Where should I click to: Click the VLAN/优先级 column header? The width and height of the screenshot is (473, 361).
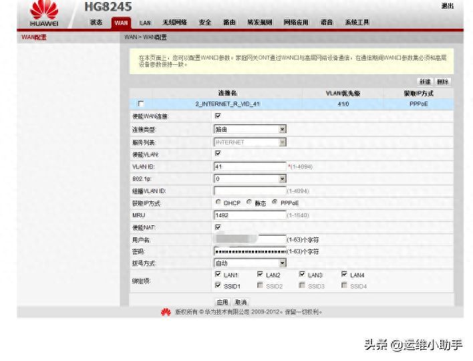pos(343,94)
